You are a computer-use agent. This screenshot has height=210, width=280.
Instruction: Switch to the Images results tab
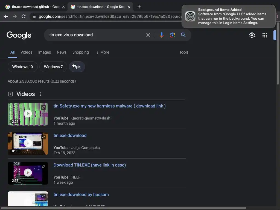click(45, 52)
